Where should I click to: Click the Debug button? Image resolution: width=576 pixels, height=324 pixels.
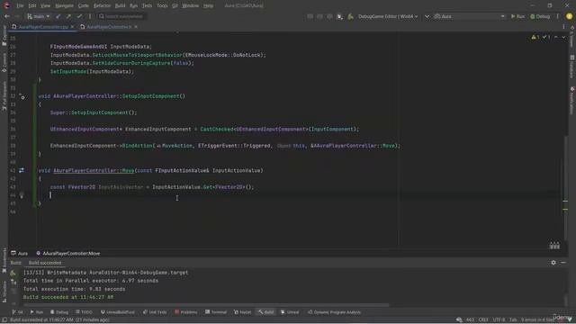coord(540,16)
